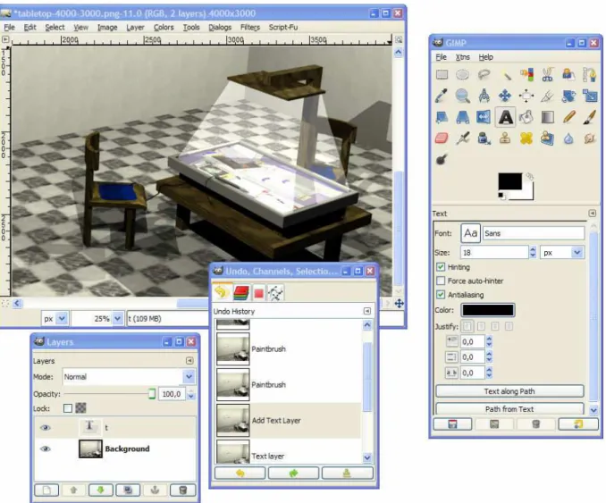This screenshot has width=606, height=503.
Task: Select the Scissors Select tool
Action: pos(547,74)
